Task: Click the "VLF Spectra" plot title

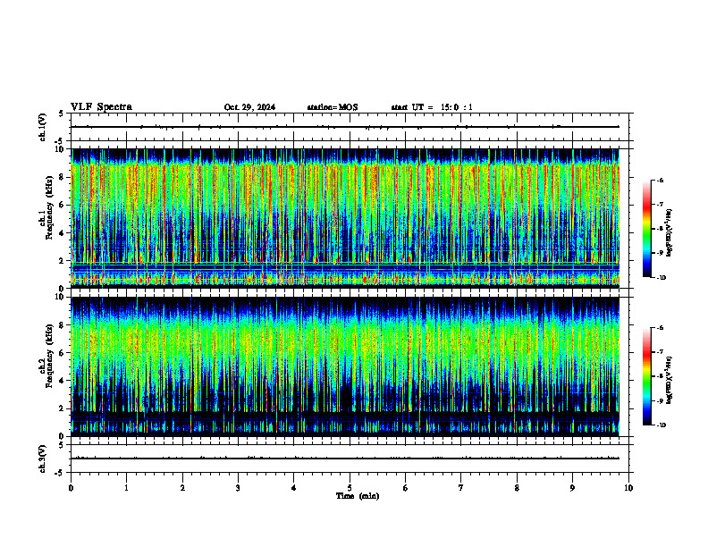Action: click(101, 107)
